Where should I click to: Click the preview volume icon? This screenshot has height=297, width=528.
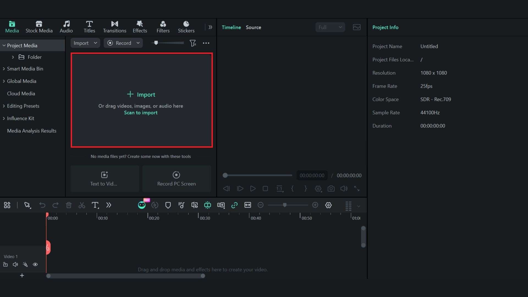pyautogui.click(x=344, y=189)
